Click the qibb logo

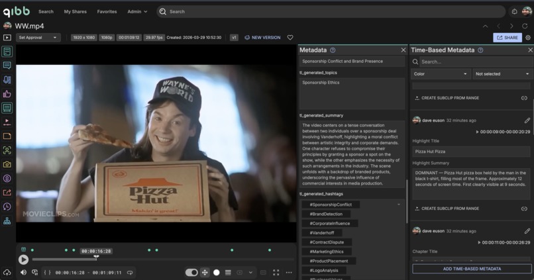coord(17,11)
